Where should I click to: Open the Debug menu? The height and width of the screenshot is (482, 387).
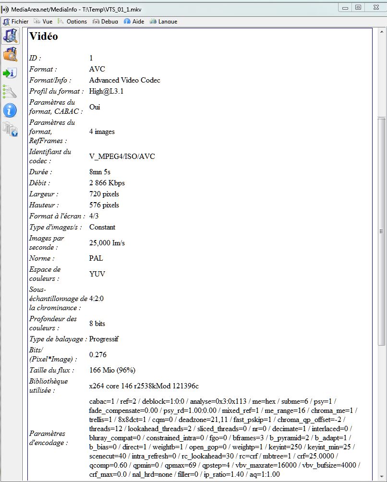(105, 22)
